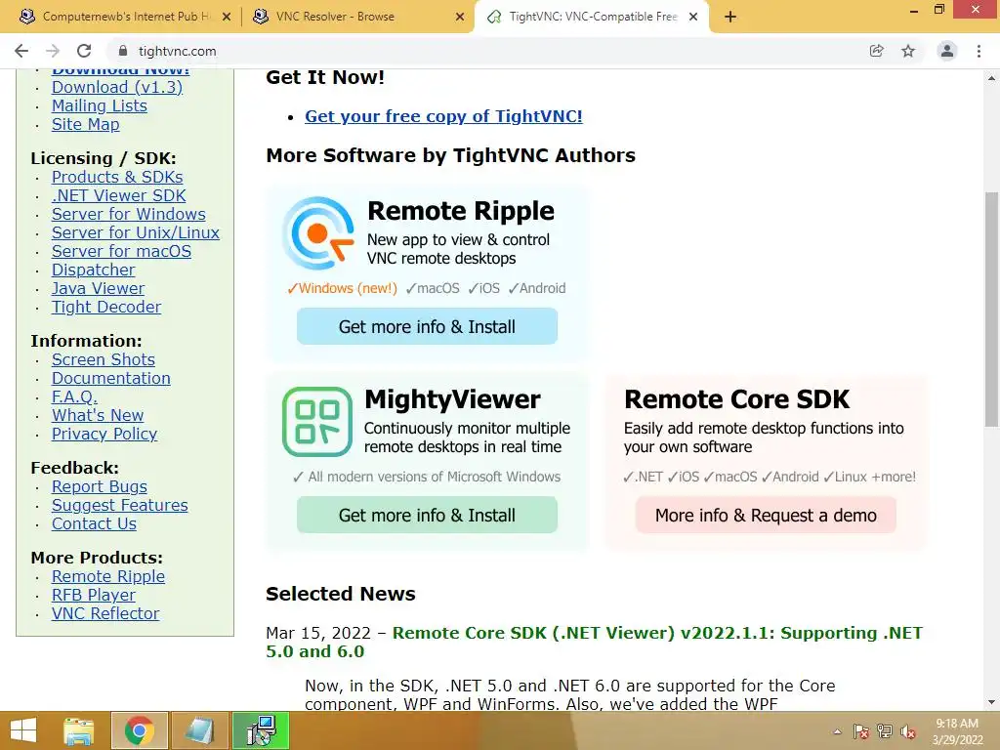Open Download (v1.3) sidebar link
This screenshot has height=750, width=1000.
tap(117, 87)
